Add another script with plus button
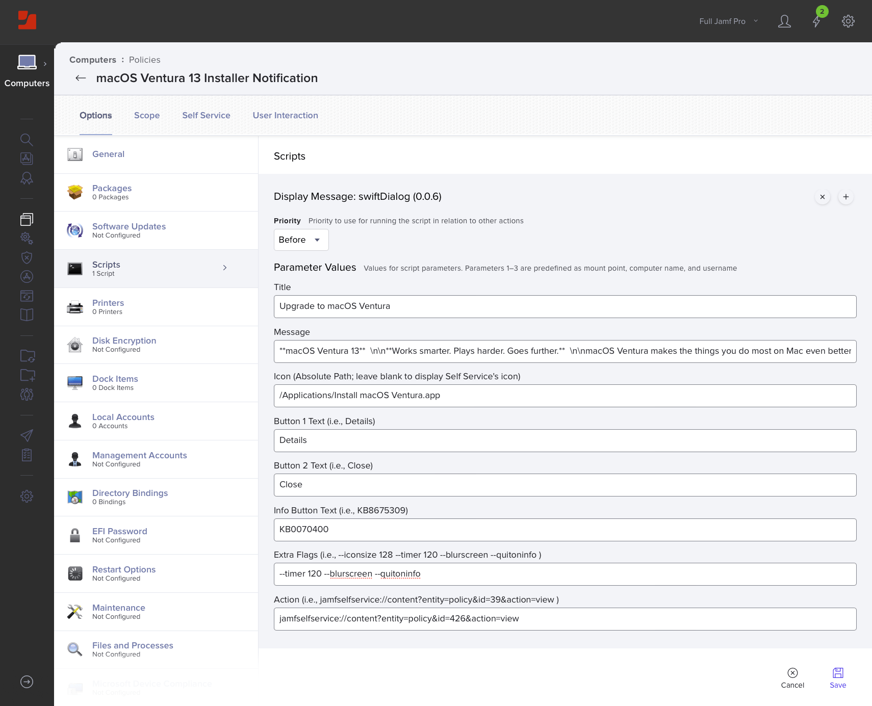872x706 pixels. [846, 197]
